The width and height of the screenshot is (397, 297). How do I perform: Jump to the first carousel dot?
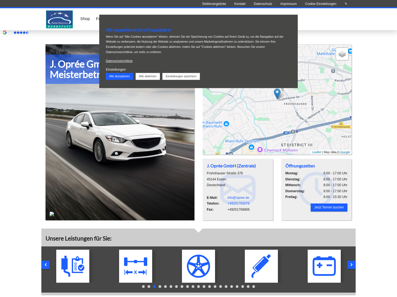[x=143, y=287]
